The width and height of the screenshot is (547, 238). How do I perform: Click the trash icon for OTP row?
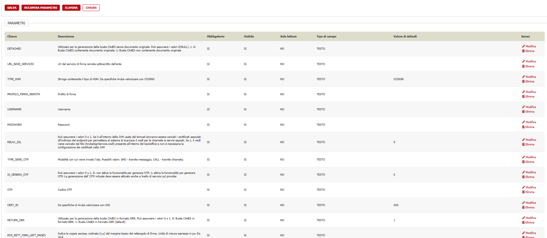pos(523,192)
